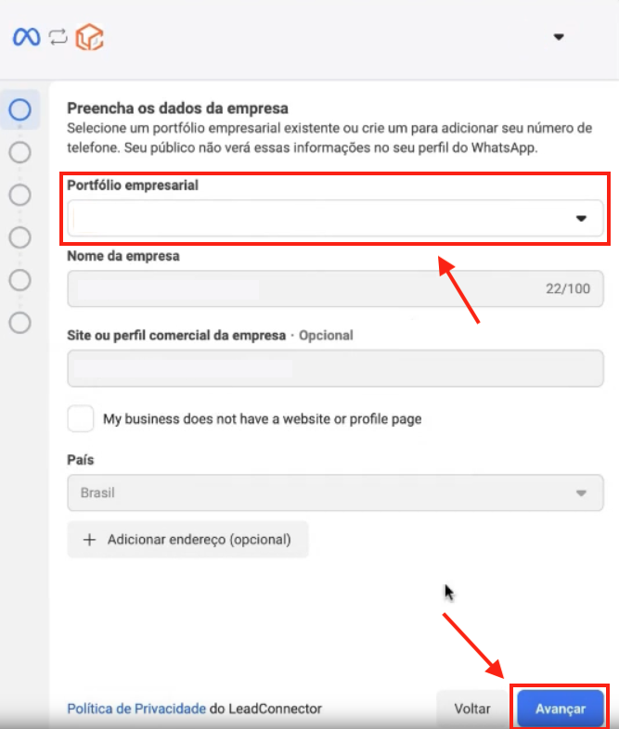The image size is (619, 729).
Task: Open the top-right account dropdown arrow
Action: [559, 37]
